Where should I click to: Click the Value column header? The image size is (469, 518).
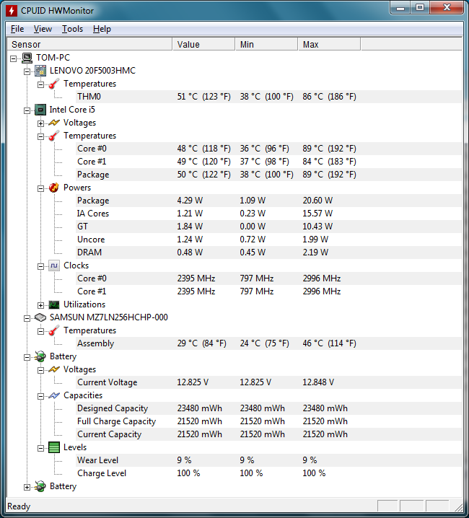(x=203, y=45)
